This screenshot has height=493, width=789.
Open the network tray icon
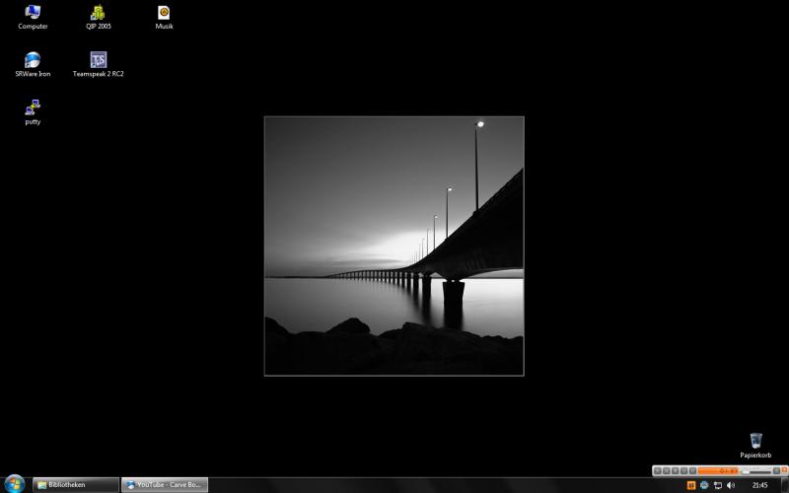tap(717, 485)
